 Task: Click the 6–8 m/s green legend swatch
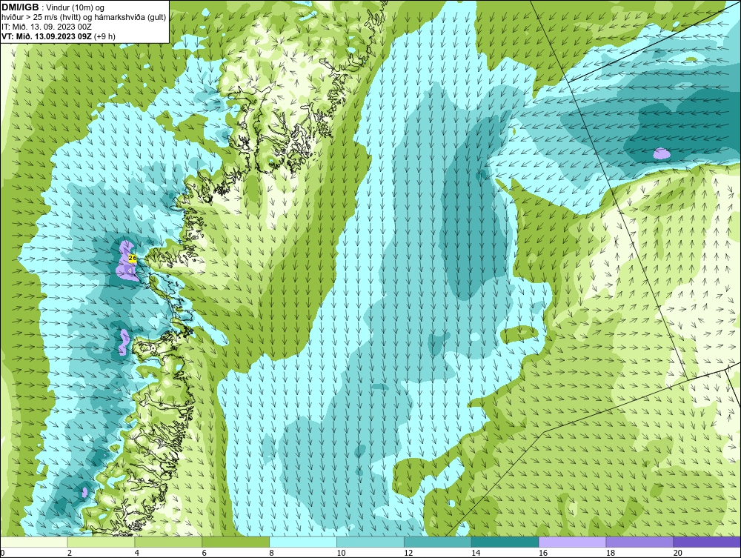coord(236,542)
